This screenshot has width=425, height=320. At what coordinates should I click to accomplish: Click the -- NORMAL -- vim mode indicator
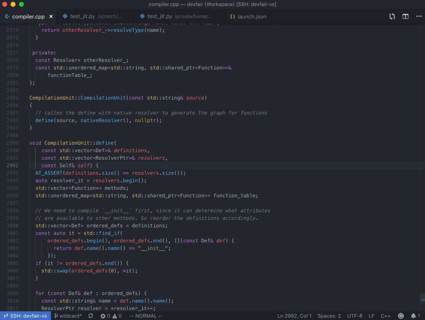point(146,316)
